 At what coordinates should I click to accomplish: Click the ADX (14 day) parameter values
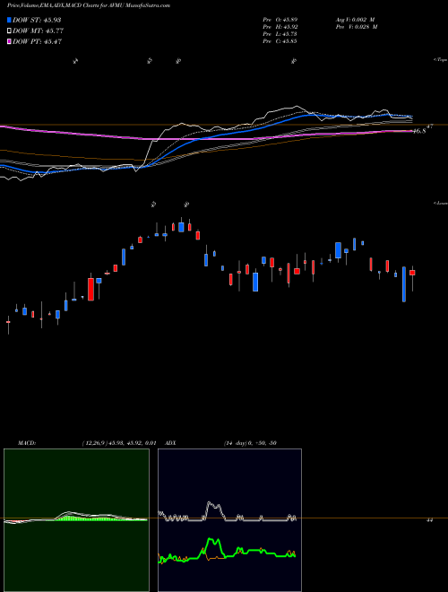250,443
